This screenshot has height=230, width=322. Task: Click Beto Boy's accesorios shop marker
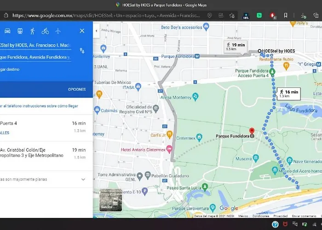click(206, 27)
